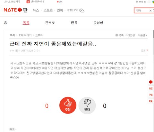The height and width of the screenshot is (132, 154).
Task: Click the 목록 list icon above the title
Action: 119,35
